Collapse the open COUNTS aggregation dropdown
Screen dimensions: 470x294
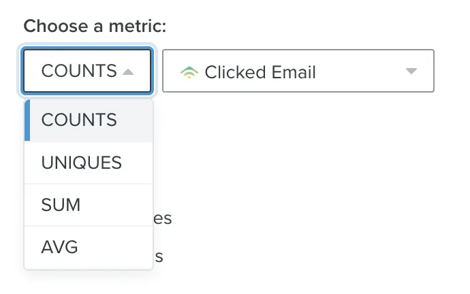[87, 71]
